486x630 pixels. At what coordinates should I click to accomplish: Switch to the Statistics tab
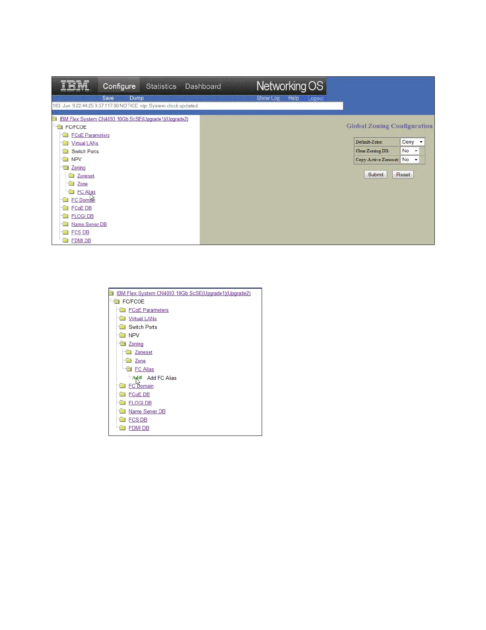(161, 86)
